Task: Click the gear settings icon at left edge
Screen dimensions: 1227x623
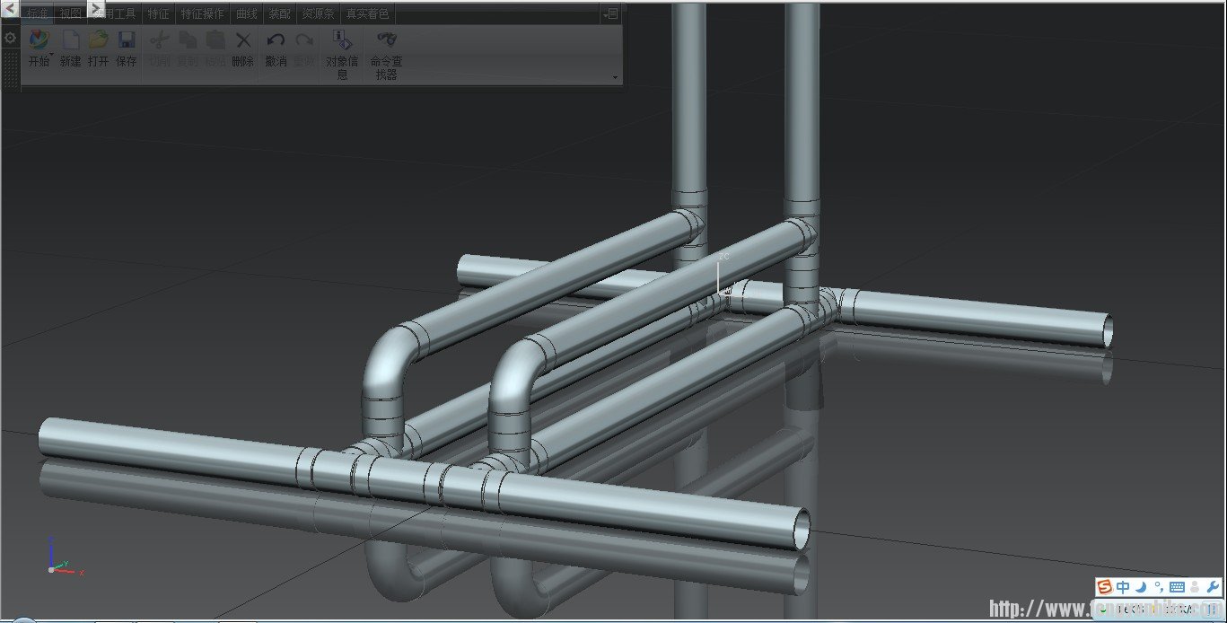Action: pos(10,39)
